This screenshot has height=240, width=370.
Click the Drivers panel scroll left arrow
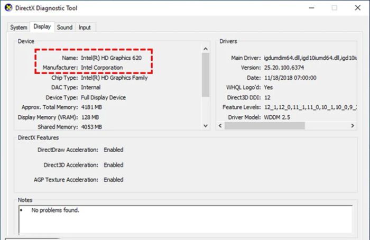click(x=220, y=125)
